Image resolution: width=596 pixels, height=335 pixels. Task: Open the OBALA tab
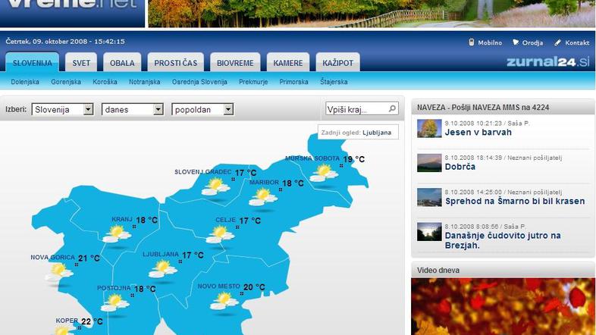(122, 62)
